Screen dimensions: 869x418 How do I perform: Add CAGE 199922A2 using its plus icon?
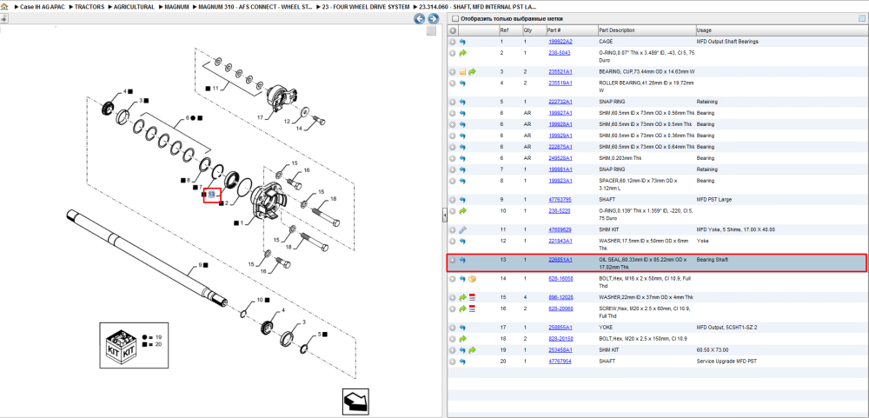tap(453, 42)
